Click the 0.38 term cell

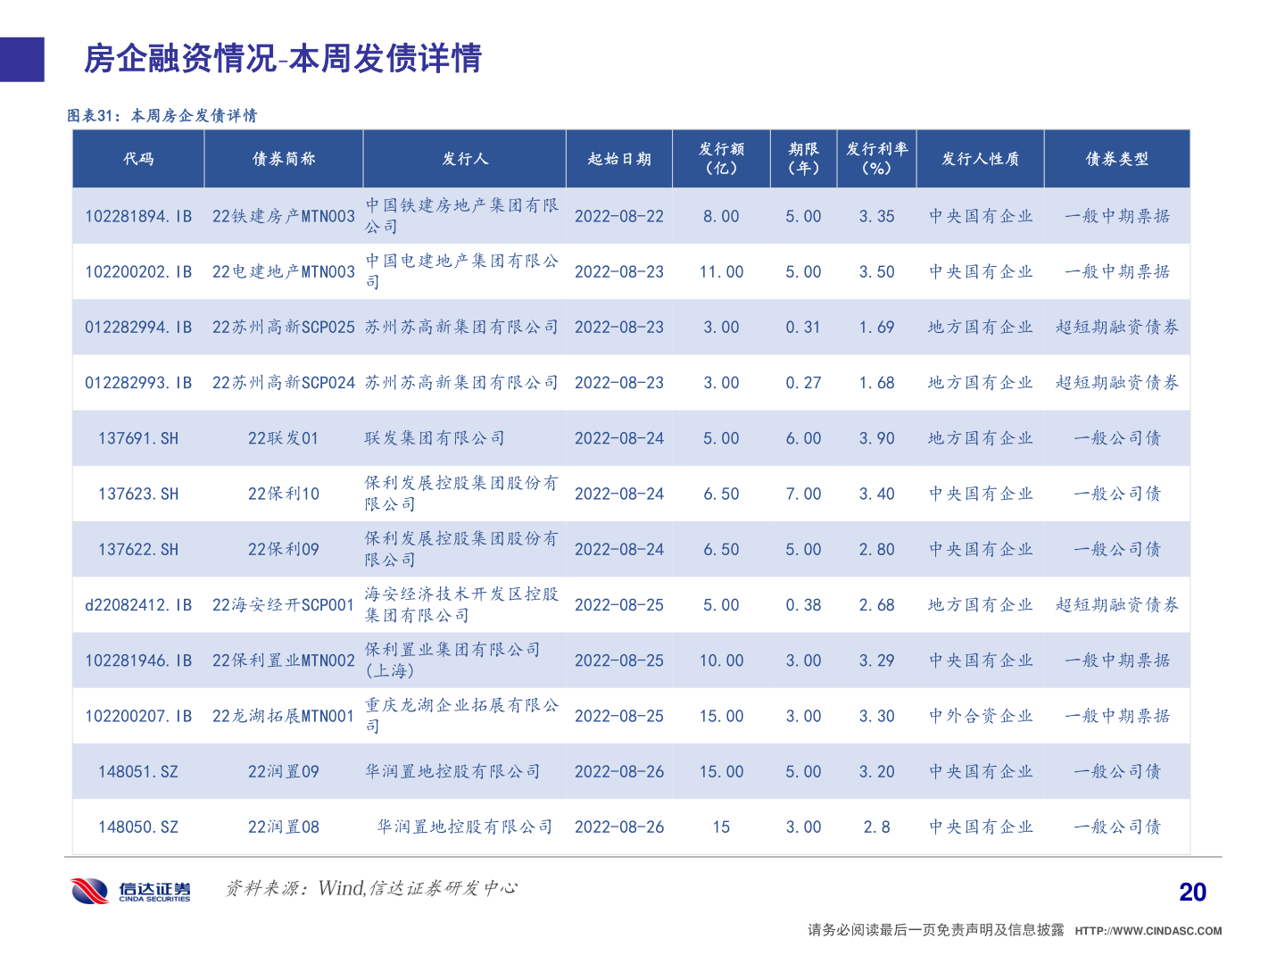pos(803,604)
